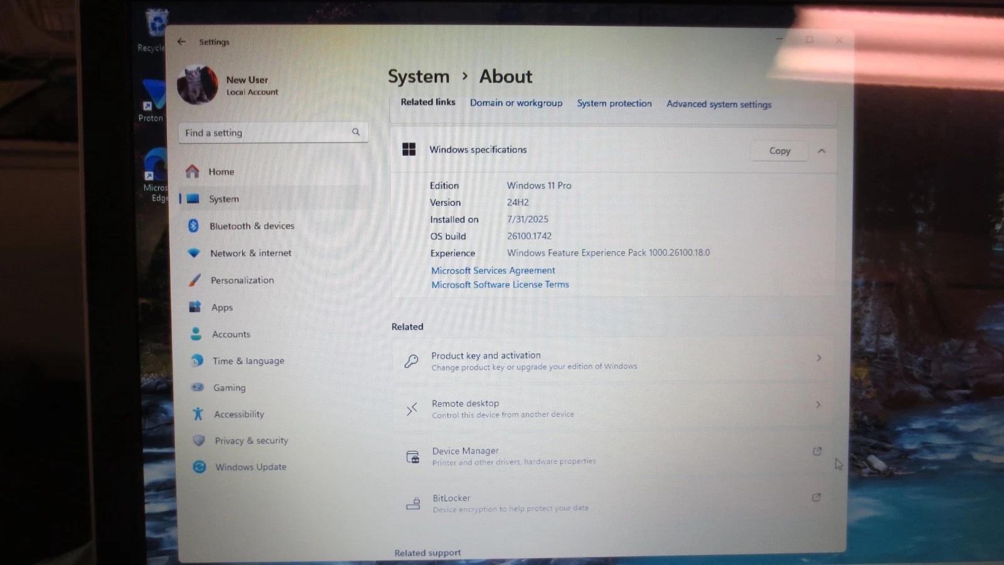This screenshot has width=1004, height=565.
Task: Select the System sidebar item
Action: tap(270, 198)
